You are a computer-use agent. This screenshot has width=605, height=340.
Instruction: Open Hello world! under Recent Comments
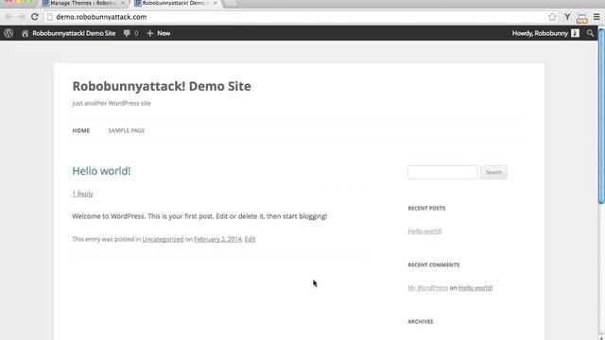coord(475,287)
